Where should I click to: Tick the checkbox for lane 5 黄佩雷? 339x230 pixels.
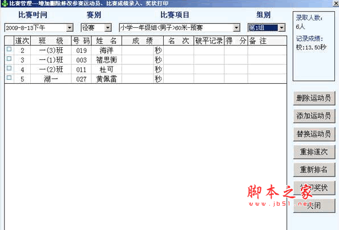(x=9, y=77)
